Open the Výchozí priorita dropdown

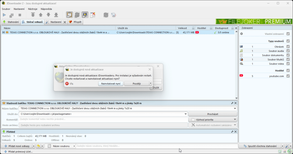213,120
